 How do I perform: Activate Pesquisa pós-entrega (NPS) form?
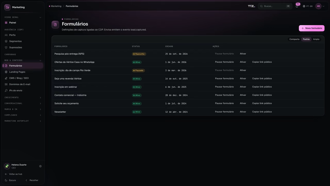tap(243, 54)
